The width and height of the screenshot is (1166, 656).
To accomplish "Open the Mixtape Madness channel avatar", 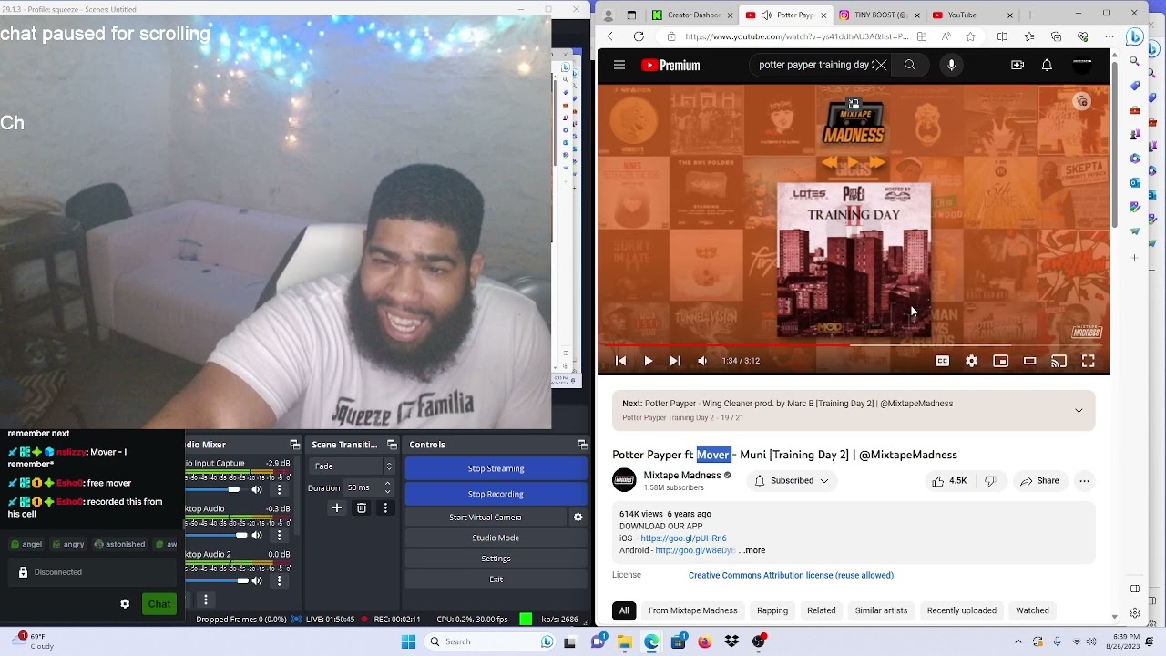I will tap(624, 480).
